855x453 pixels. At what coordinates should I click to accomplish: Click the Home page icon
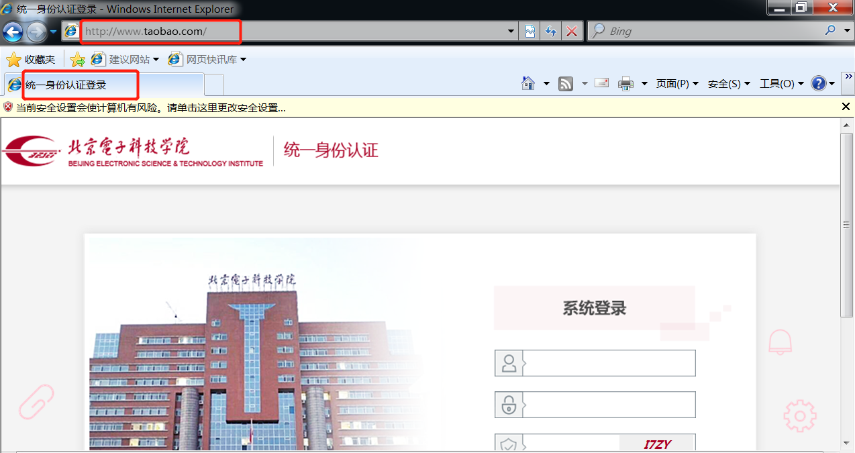pos(528,83)
